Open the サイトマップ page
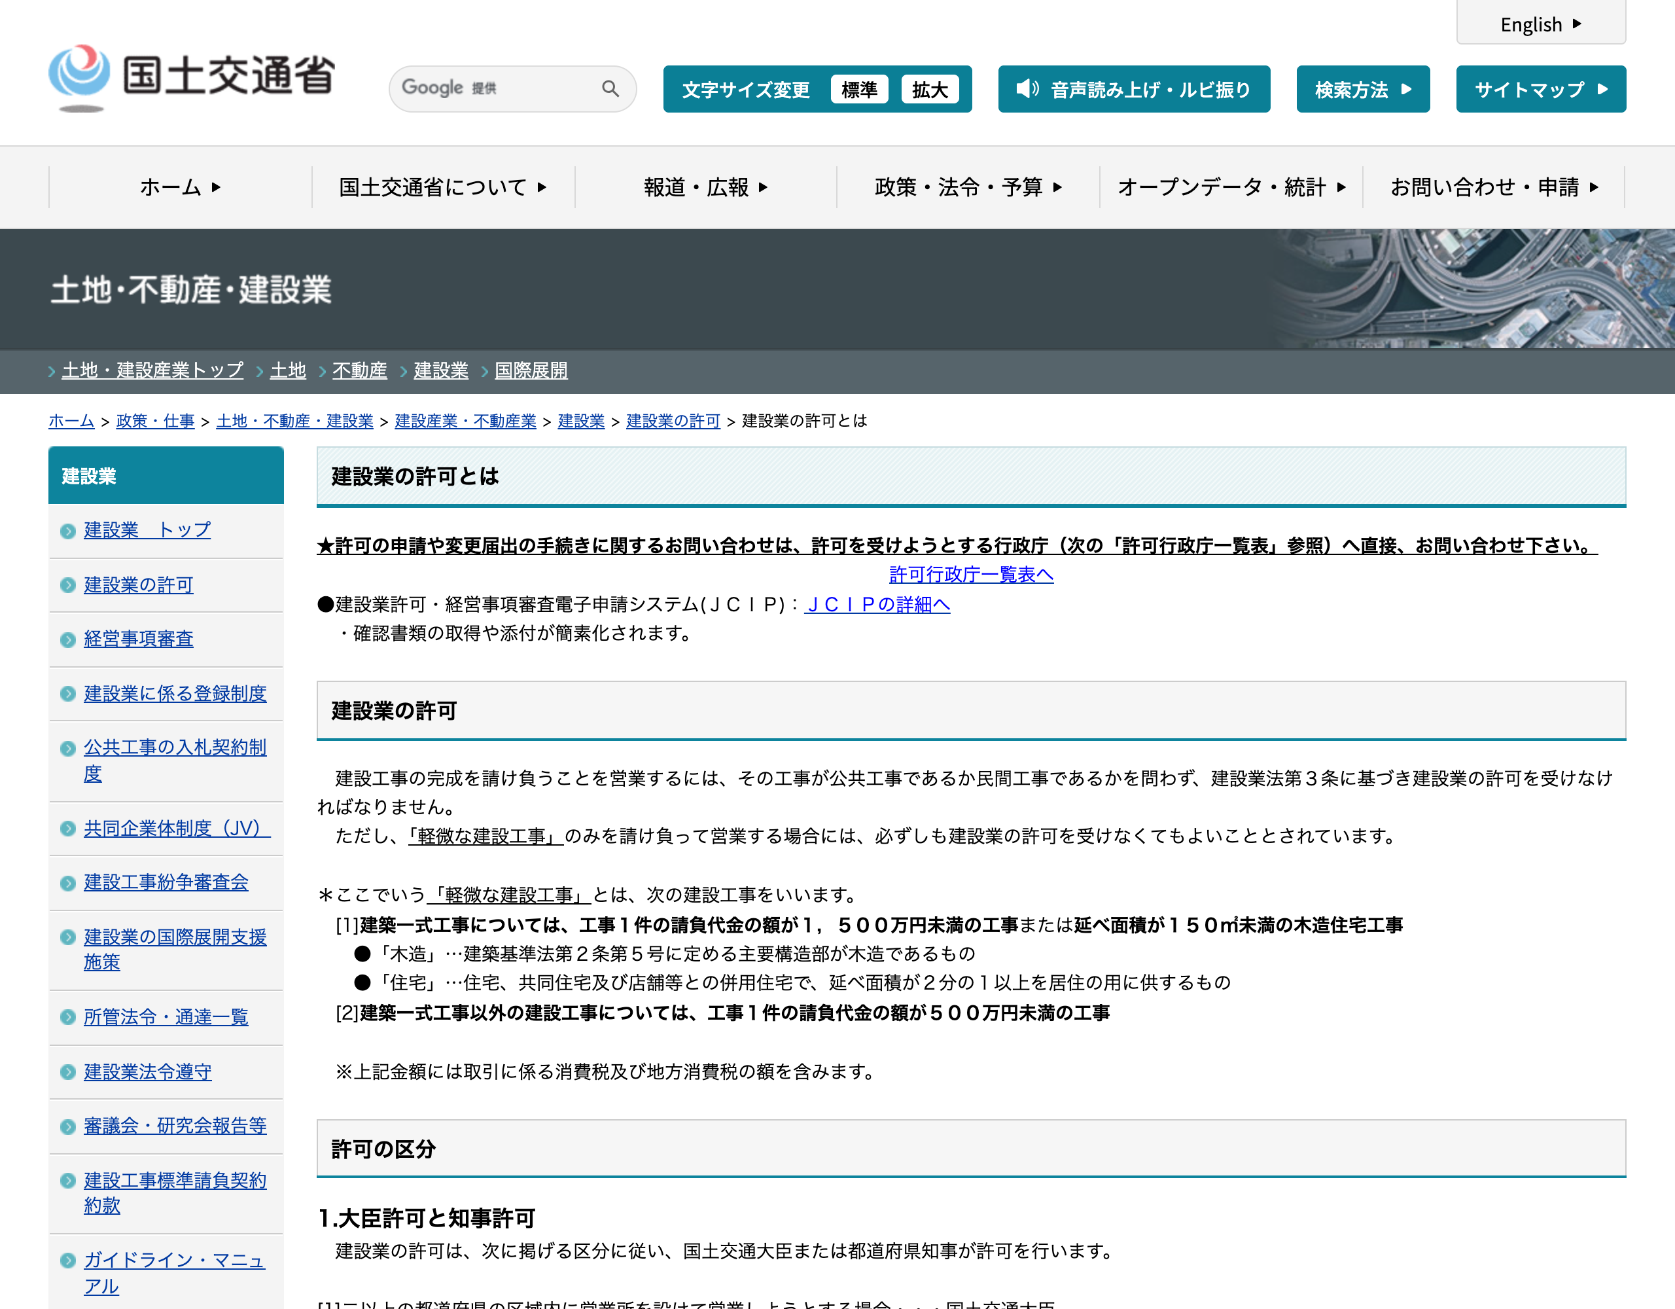Image resolution: width=1675 pixels, height=1309 pixels. click(x=1541, y=89)
